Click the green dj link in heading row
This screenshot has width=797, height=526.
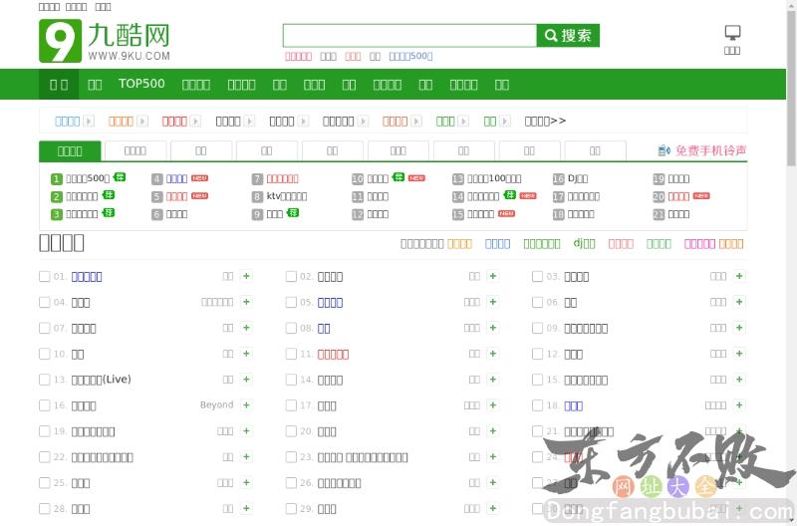[584, 243]
